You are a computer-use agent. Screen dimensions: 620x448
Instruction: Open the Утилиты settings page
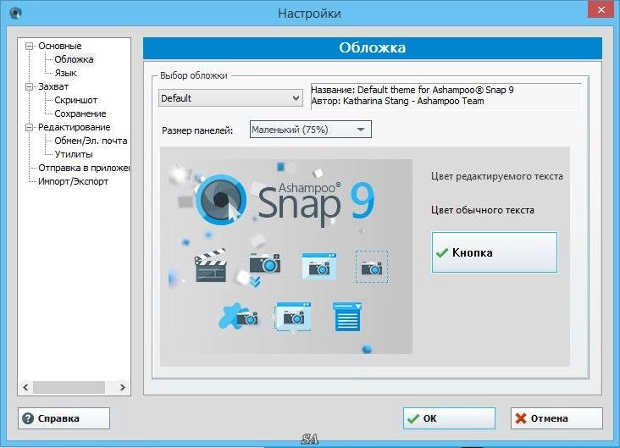click(74, 155)
